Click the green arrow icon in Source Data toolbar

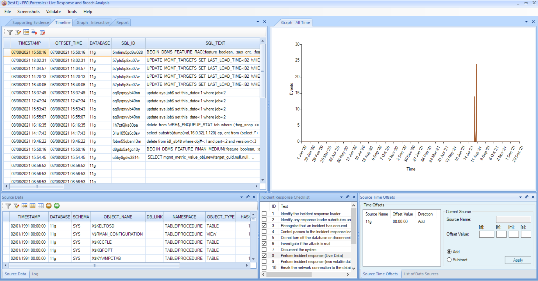pyautogui.click(x=57, y=206)
